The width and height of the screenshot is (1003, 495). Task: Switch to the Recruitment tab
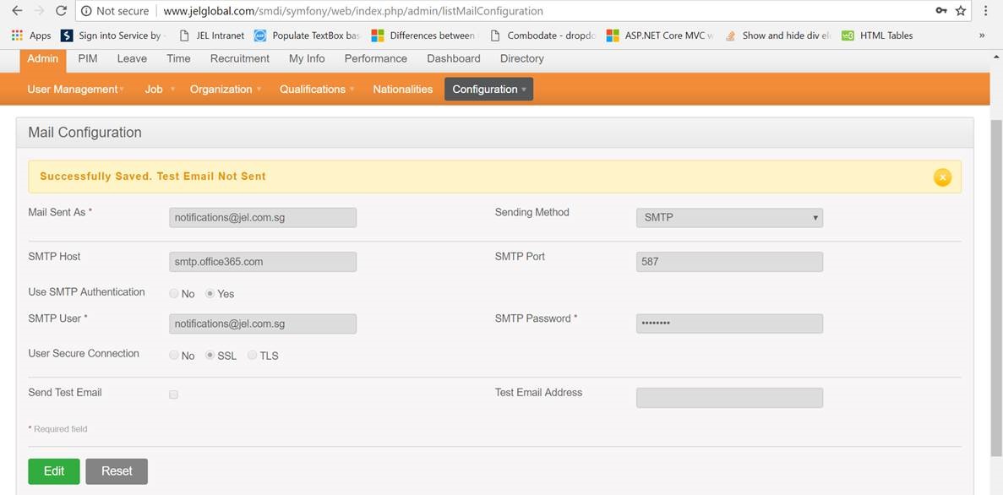click(240, 58)
